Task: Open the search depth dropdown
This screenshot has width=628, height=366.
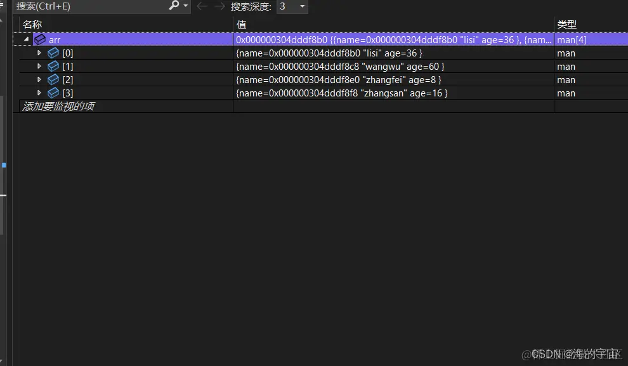Action: [x=303, y=6]
